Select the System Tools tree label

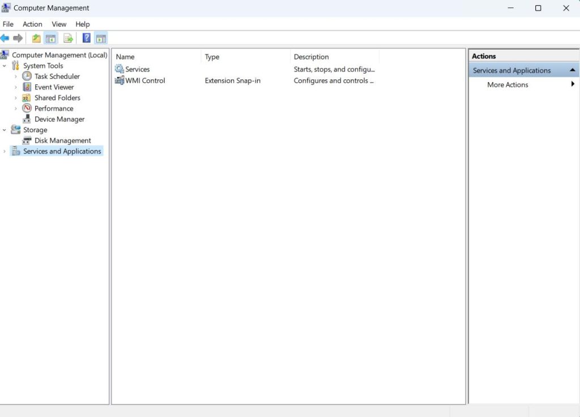tap(43, 66)
